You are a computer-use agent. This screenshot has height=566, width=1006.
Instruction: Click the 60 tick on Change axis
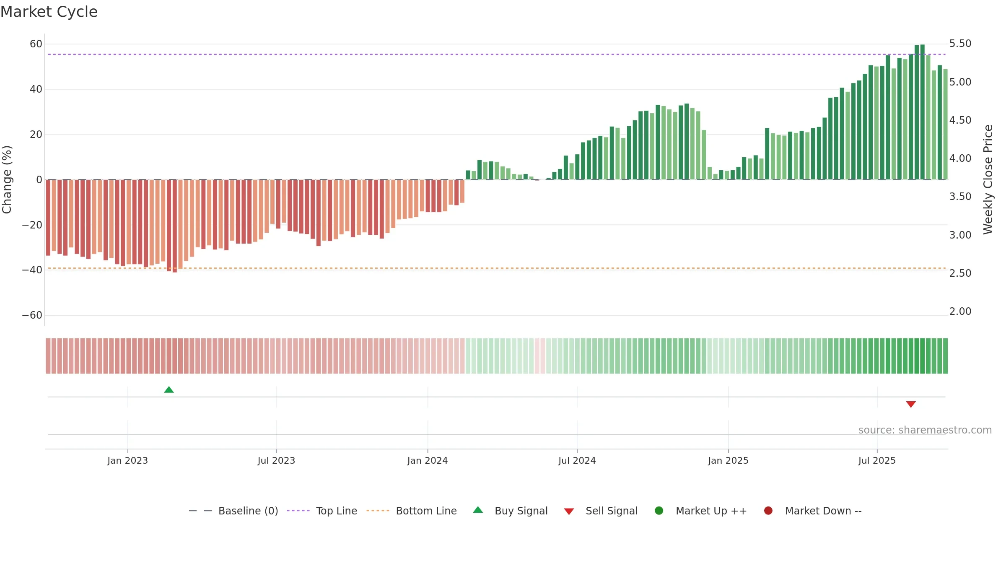[36, 44]
